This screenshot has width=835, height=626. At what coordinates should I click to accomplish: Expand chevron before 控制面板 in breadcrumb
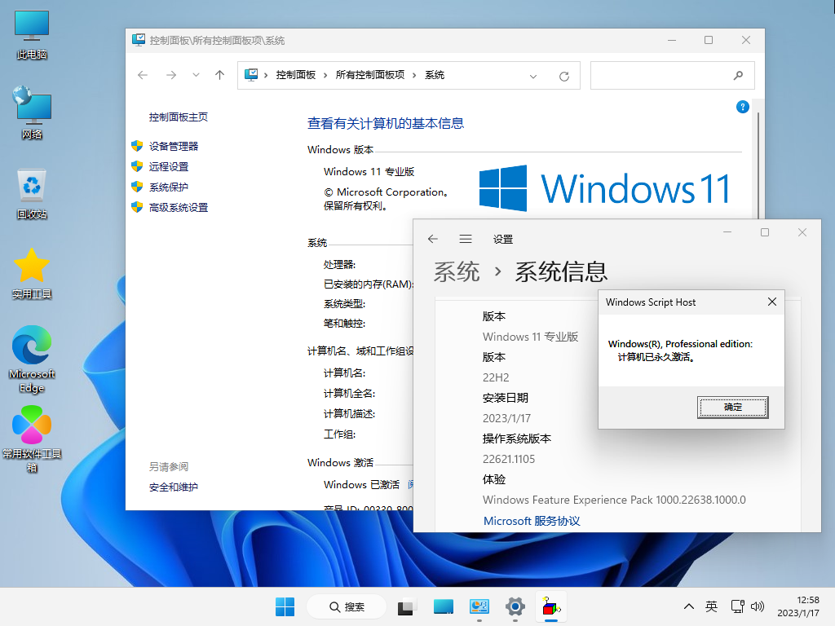266,75
